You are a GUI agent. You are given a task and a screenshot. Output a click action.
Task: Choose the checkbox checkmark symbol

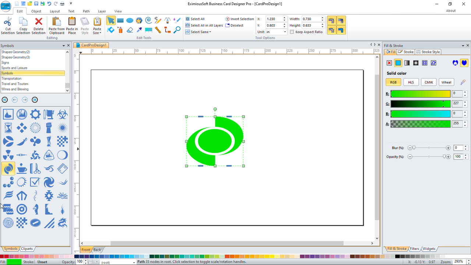point(35,182)
